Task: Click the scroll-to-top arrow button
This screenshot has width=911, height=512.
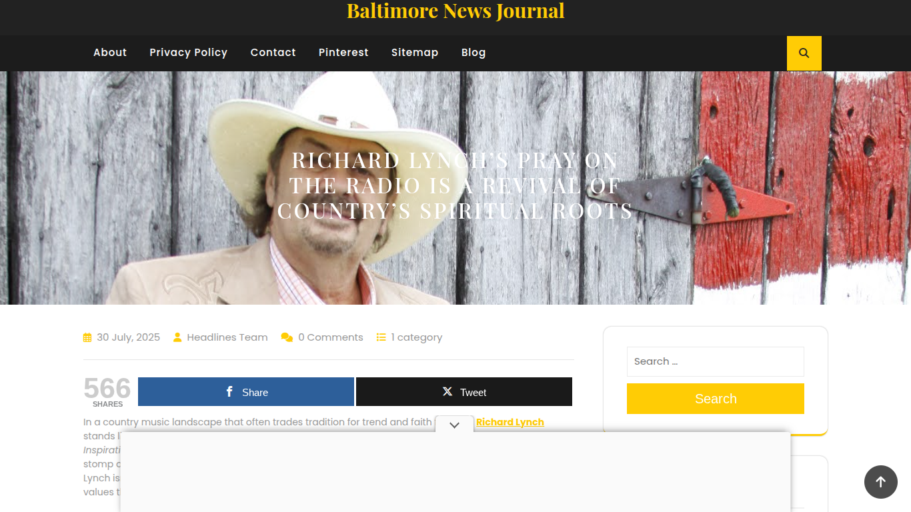Action: (880, 481)
